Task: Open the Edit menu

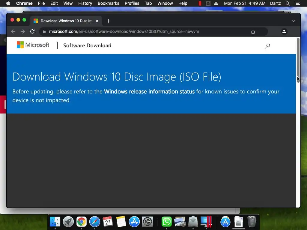Action: (54, 3)
